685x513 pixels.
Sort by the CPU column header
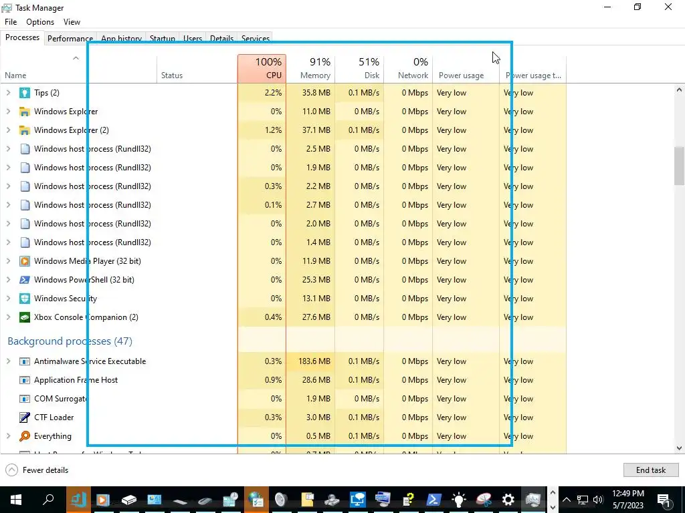(x=262, y=69)
